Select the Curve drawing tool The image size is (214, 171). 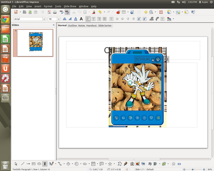(x=51, y=164)
